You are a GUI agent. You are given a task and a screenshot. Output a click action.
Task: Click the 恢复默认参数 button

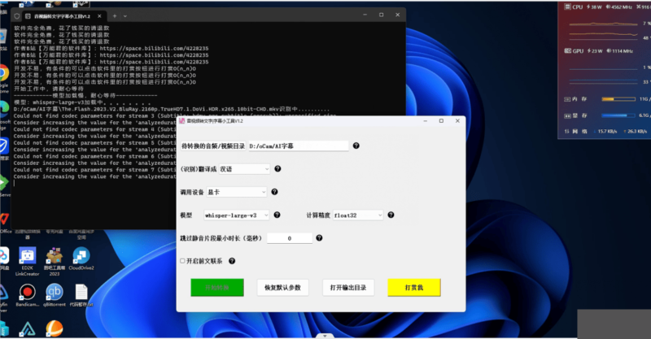point(282,288)
